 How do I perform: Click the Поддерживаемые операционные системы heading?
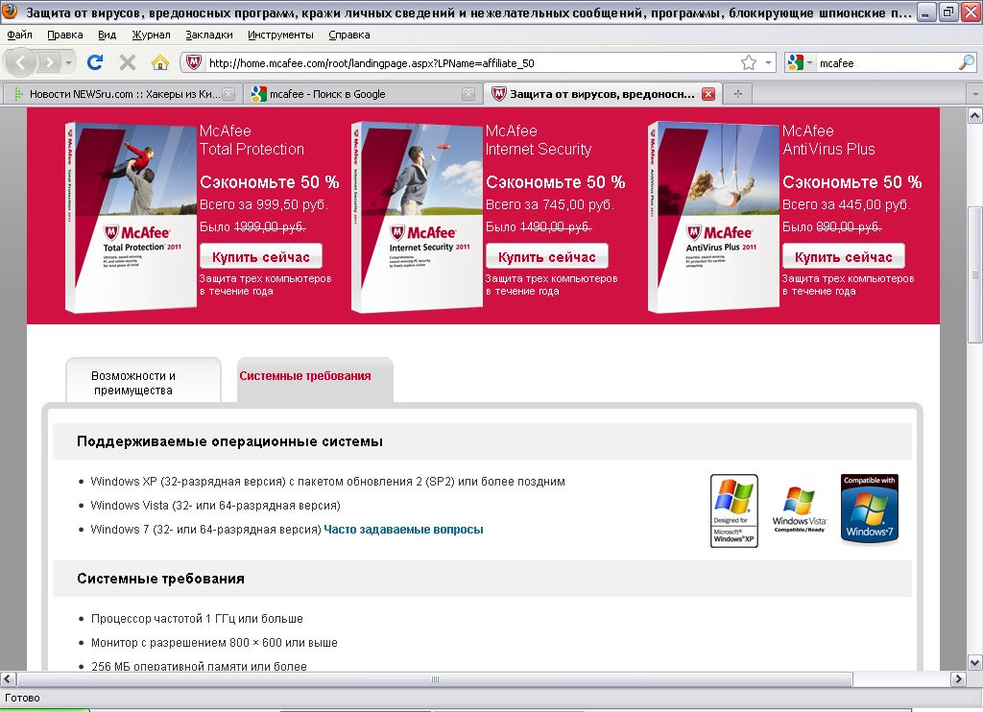pyautogui.click(x=229, y=441)
